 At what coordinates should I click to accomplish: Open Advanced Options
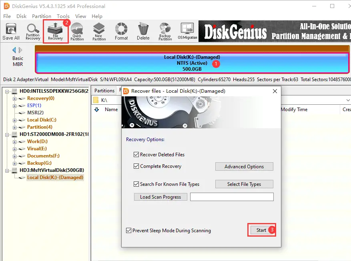point(244,167)
